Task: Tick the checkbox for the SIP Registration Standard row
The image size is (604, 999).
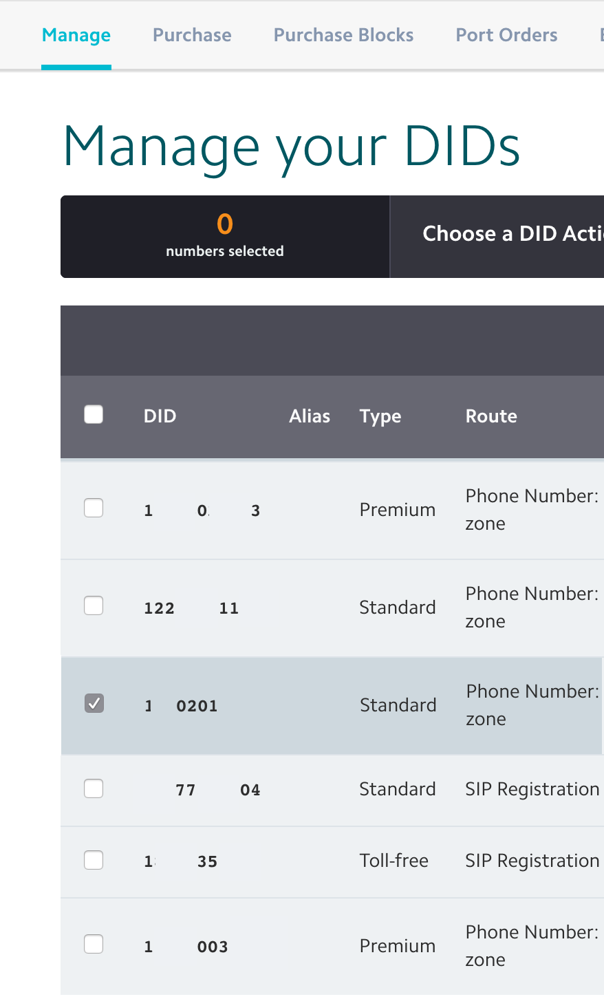Action: pos(94,788)
